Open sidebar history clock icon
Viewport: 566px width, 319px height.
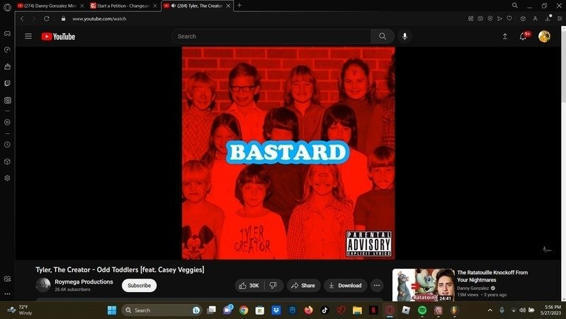point(7,145)
